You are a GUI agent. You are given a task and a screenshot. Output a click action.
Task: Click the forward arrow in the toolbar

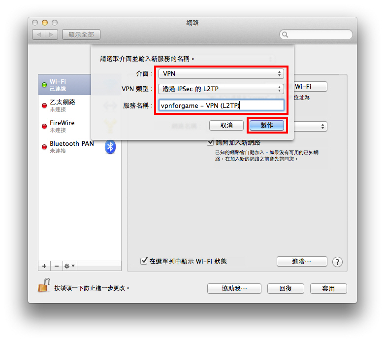coord(52,34)
